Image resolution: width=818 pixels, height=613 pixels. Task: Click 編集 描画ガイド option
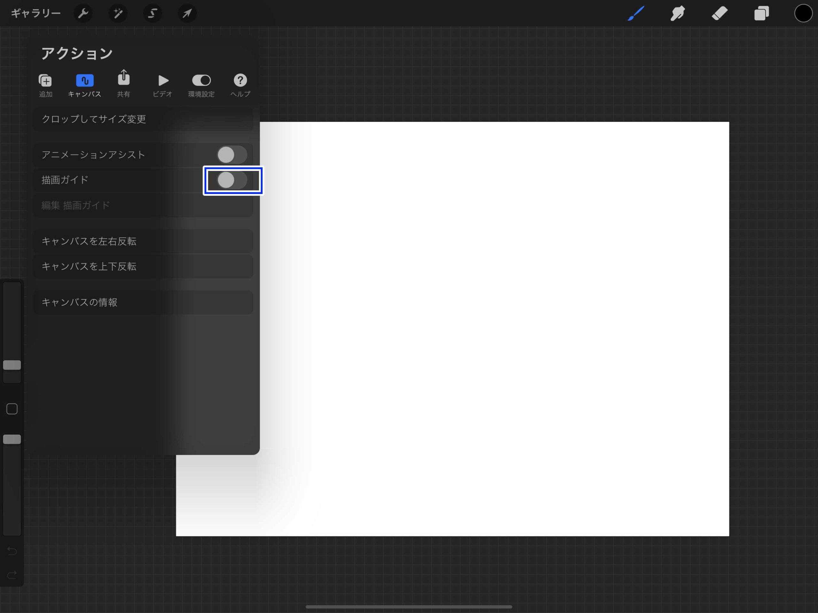pyautogui.click(x=143, y=205)
